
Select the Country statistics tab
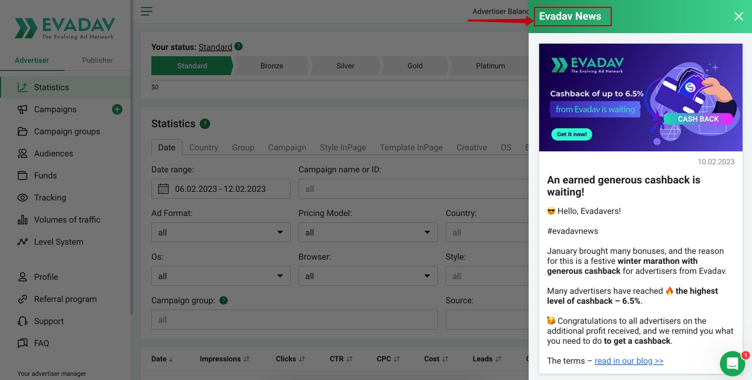pos(203,148)
